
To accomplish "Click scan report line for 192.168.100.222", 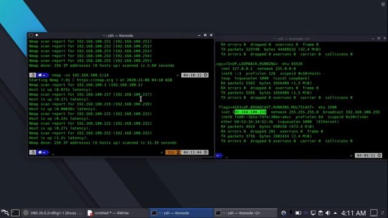I will pos(90,124).
